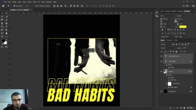Image resolution: width=196 pixels, height=110 pixels.
Task: Select the BAD HABITS copy layer
Action: [x=178, y=56]
